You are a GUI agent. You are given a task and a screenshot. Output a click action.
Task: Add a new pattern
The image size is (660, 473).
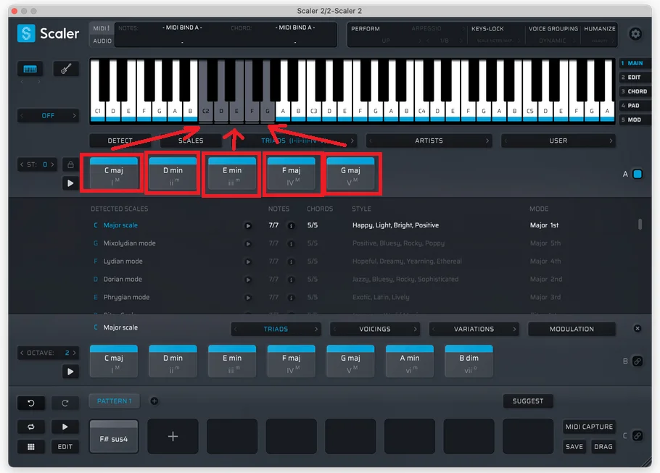pos(154,401)
